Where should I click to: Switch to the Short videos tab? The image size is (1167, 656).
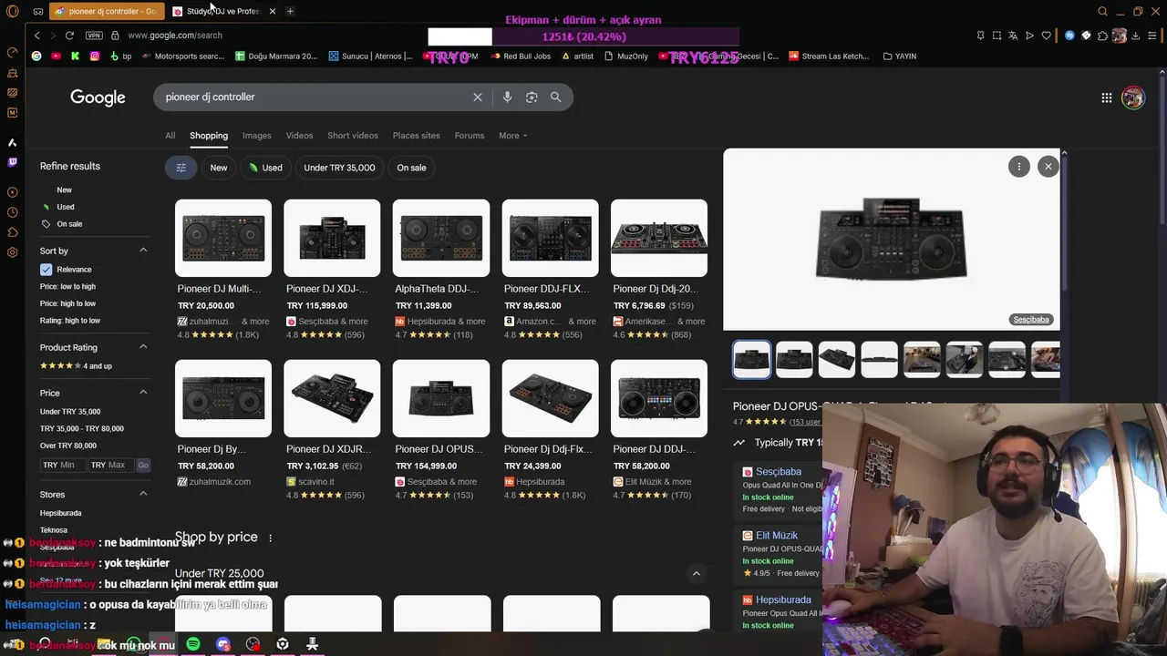[353, 136]
